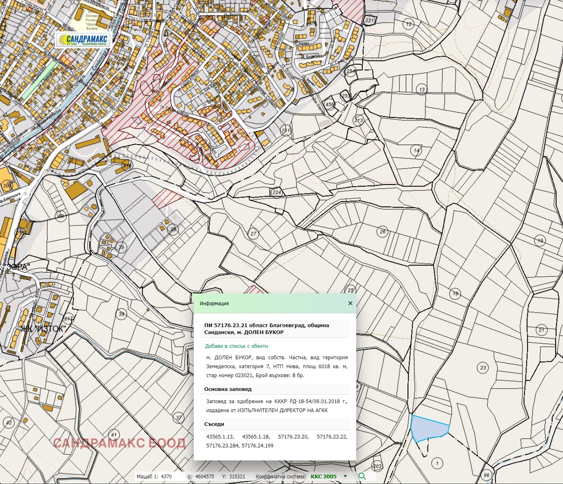Click the magnifier search icon
The height and width of the screenshot is (484, 563).
point(362,476)
